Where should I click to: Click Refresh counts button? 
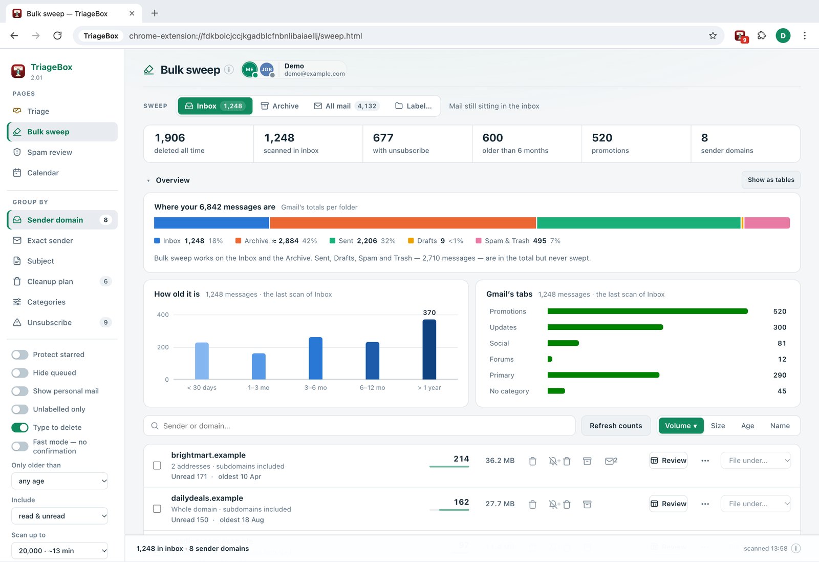click(616, 426)
